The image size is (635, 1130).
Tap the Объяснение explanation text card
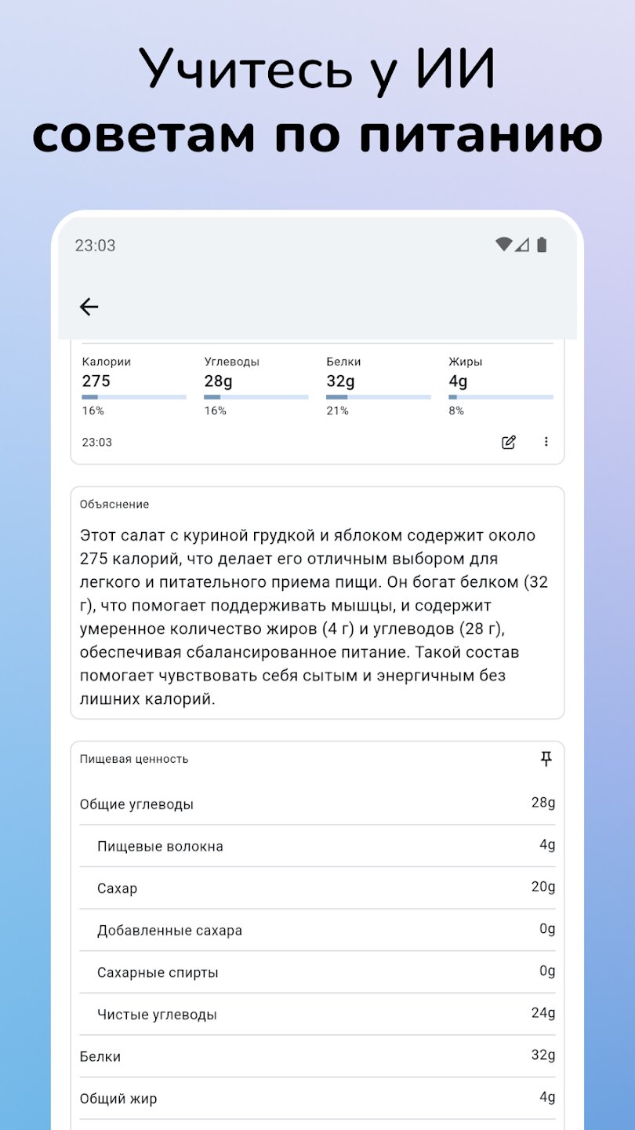[x=317, y=604]
